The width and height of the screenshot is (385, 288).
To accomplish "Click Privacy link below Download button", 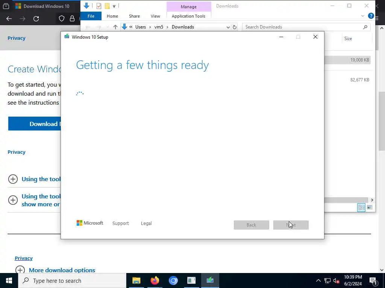I will click(17, 152).
